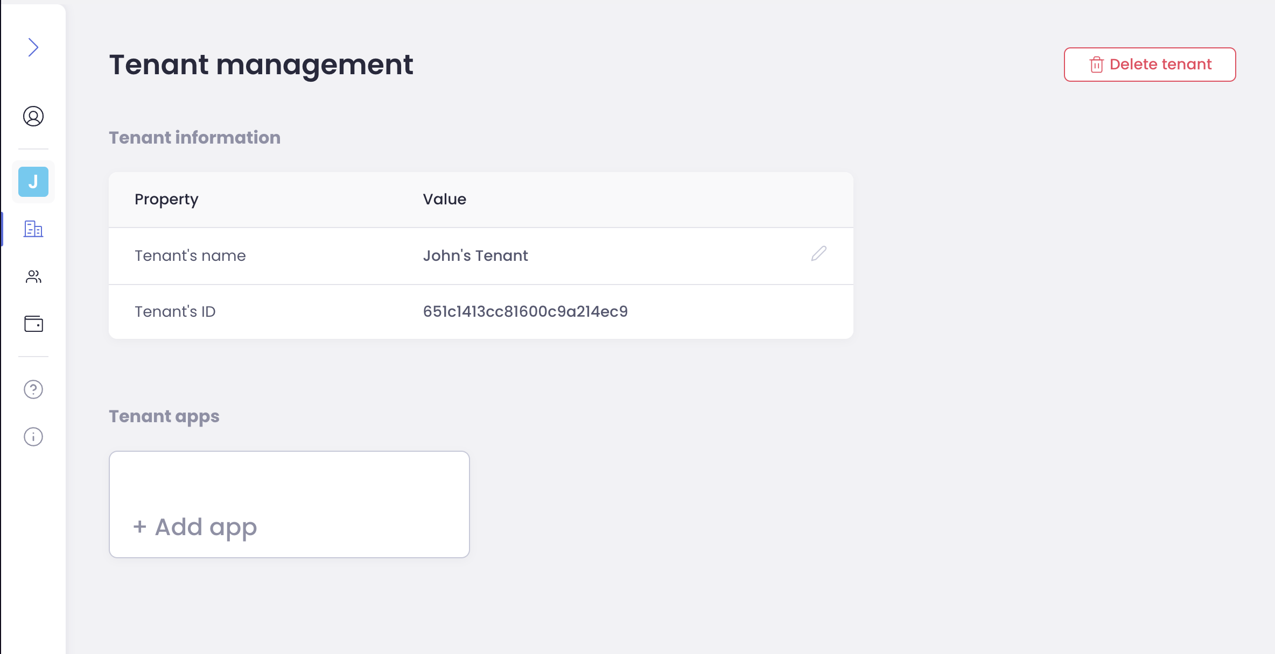Select the tenant ID value text
Screen dimensions: 1275x654
[525, 311]
